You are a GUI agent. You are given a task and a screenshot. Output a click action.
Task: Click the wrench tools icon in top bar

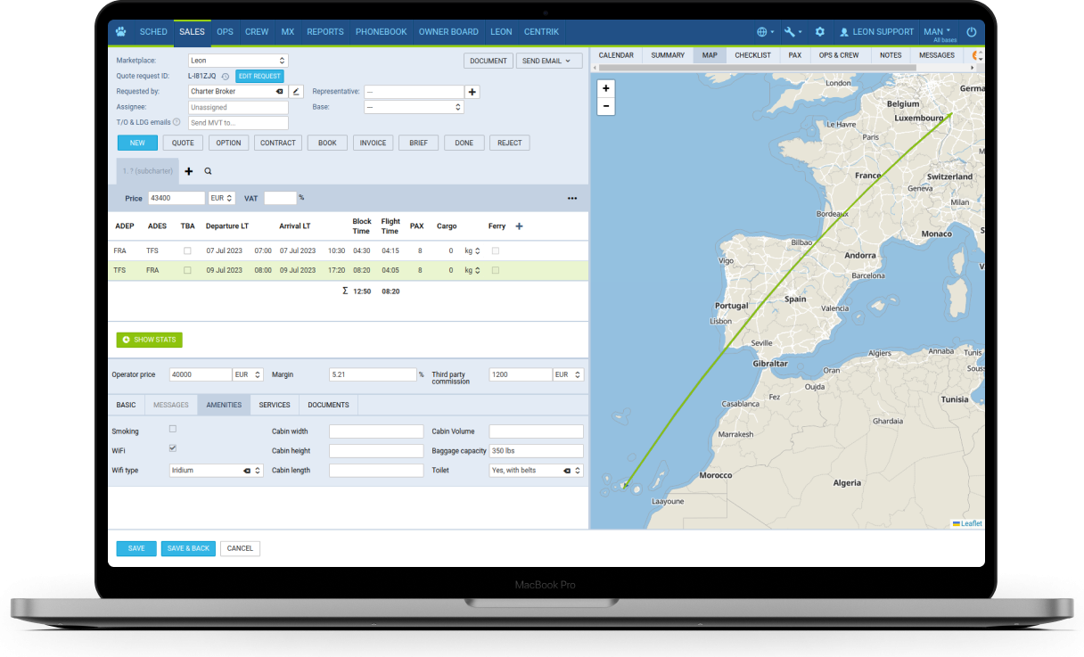(790, 31)
